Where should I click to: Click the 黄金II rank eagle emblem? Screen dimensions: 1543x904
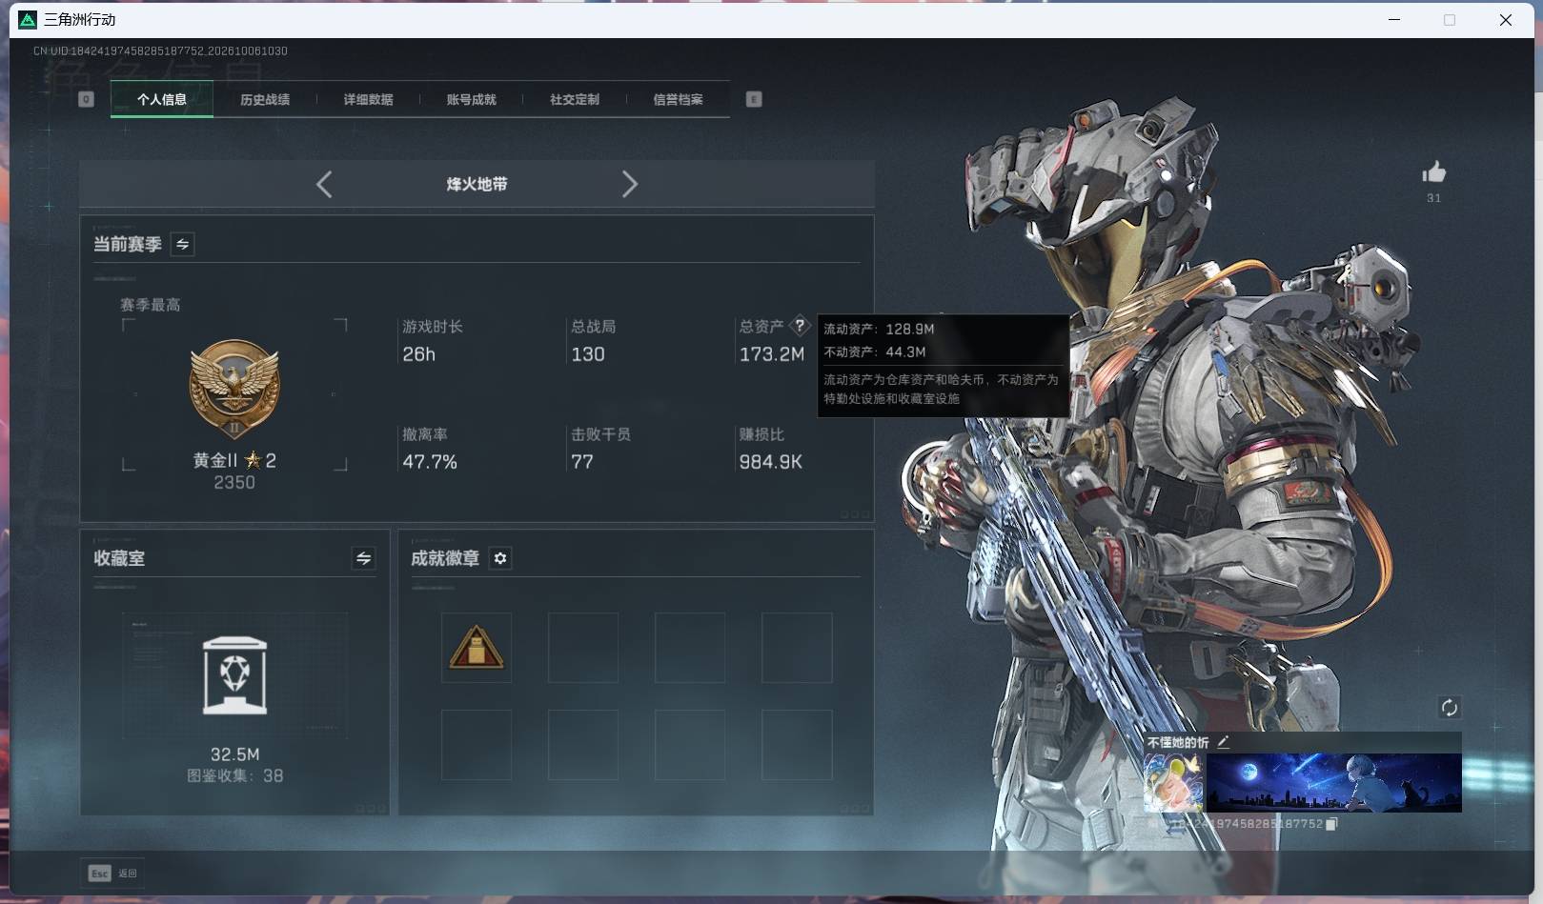point(234,389)
